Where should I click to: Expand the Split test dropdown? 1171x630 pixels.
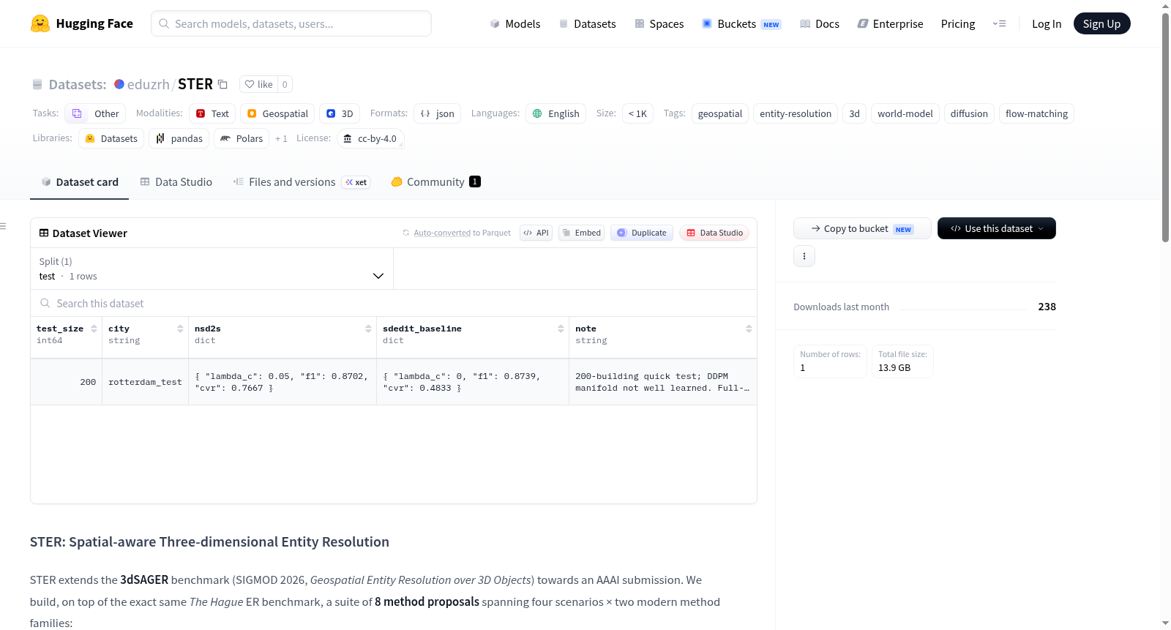coord(212,269)
